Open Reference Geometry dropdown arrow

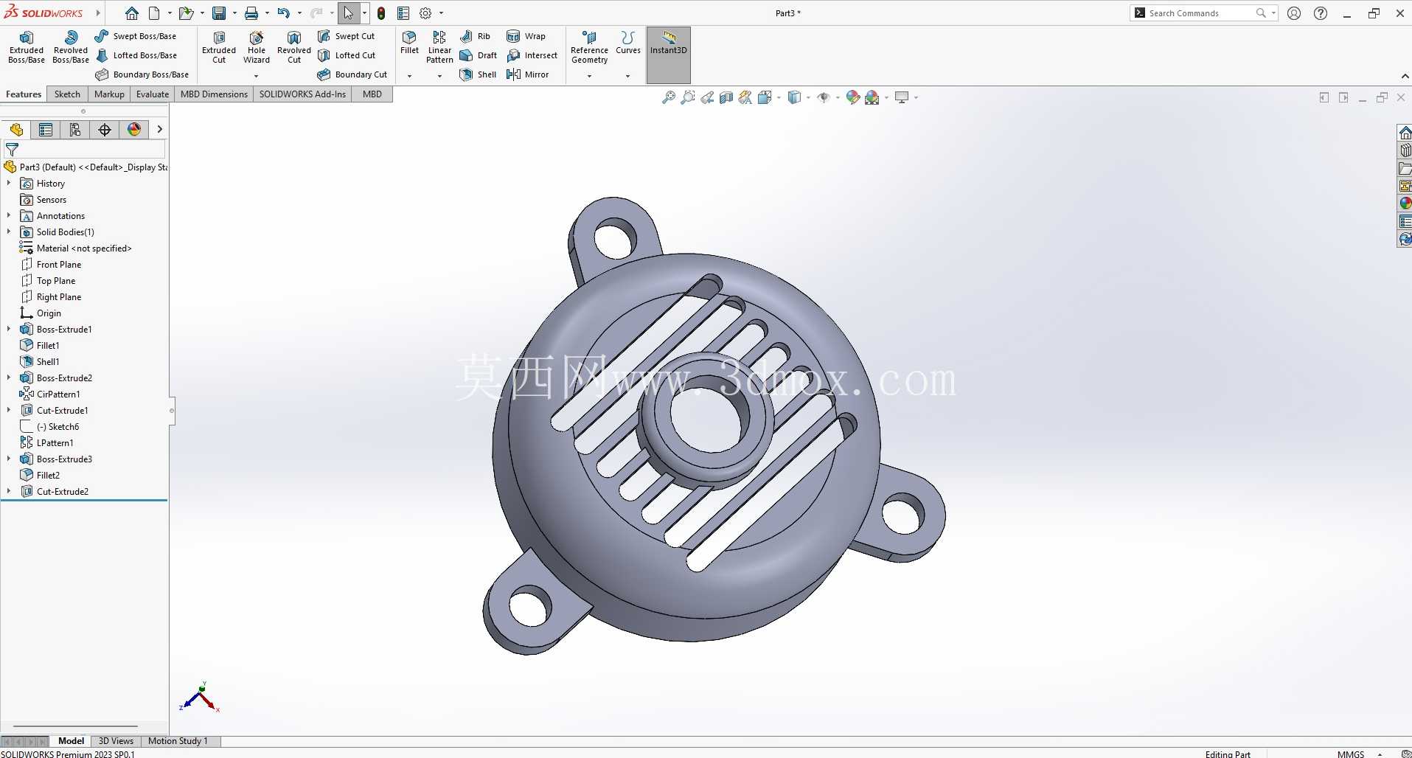click(x=589, y=76)
